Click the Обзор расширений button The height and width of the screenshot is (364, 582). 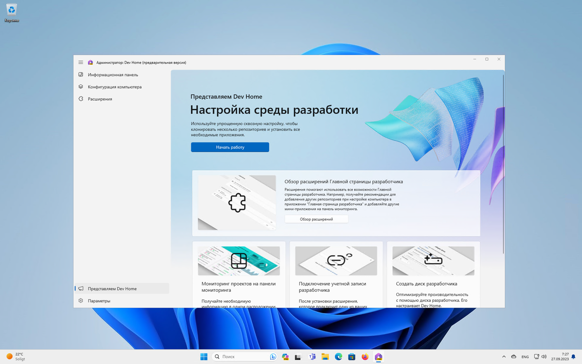(316, 219)
